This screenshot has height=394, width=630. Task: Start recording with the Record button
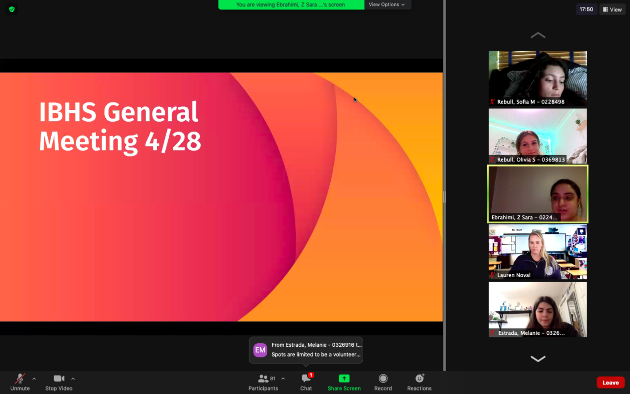[383, 382]
